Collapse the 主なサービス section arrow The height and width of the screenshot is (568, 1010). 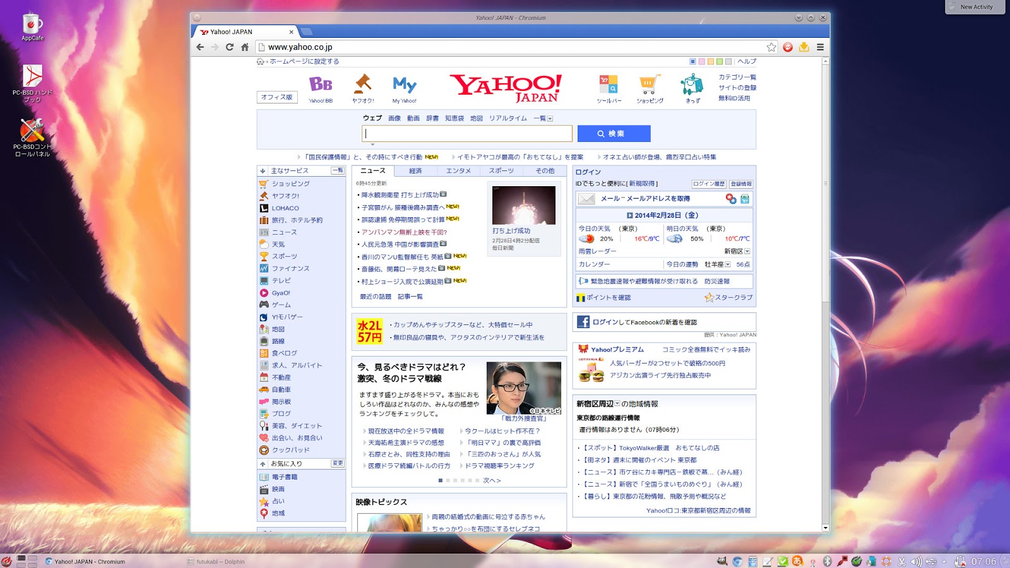pos(263,170)
